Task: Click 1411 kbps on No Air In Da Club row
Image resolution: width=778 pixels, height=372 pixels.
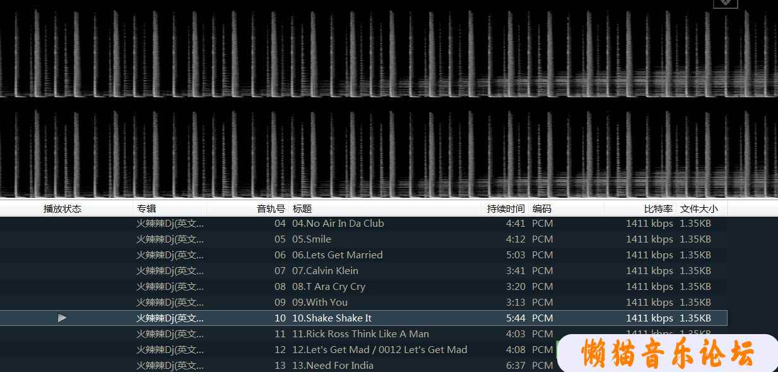Action: (649, 223)
